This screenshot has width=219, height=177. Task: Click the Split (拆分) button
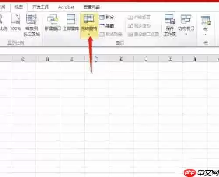pos(107,17)
